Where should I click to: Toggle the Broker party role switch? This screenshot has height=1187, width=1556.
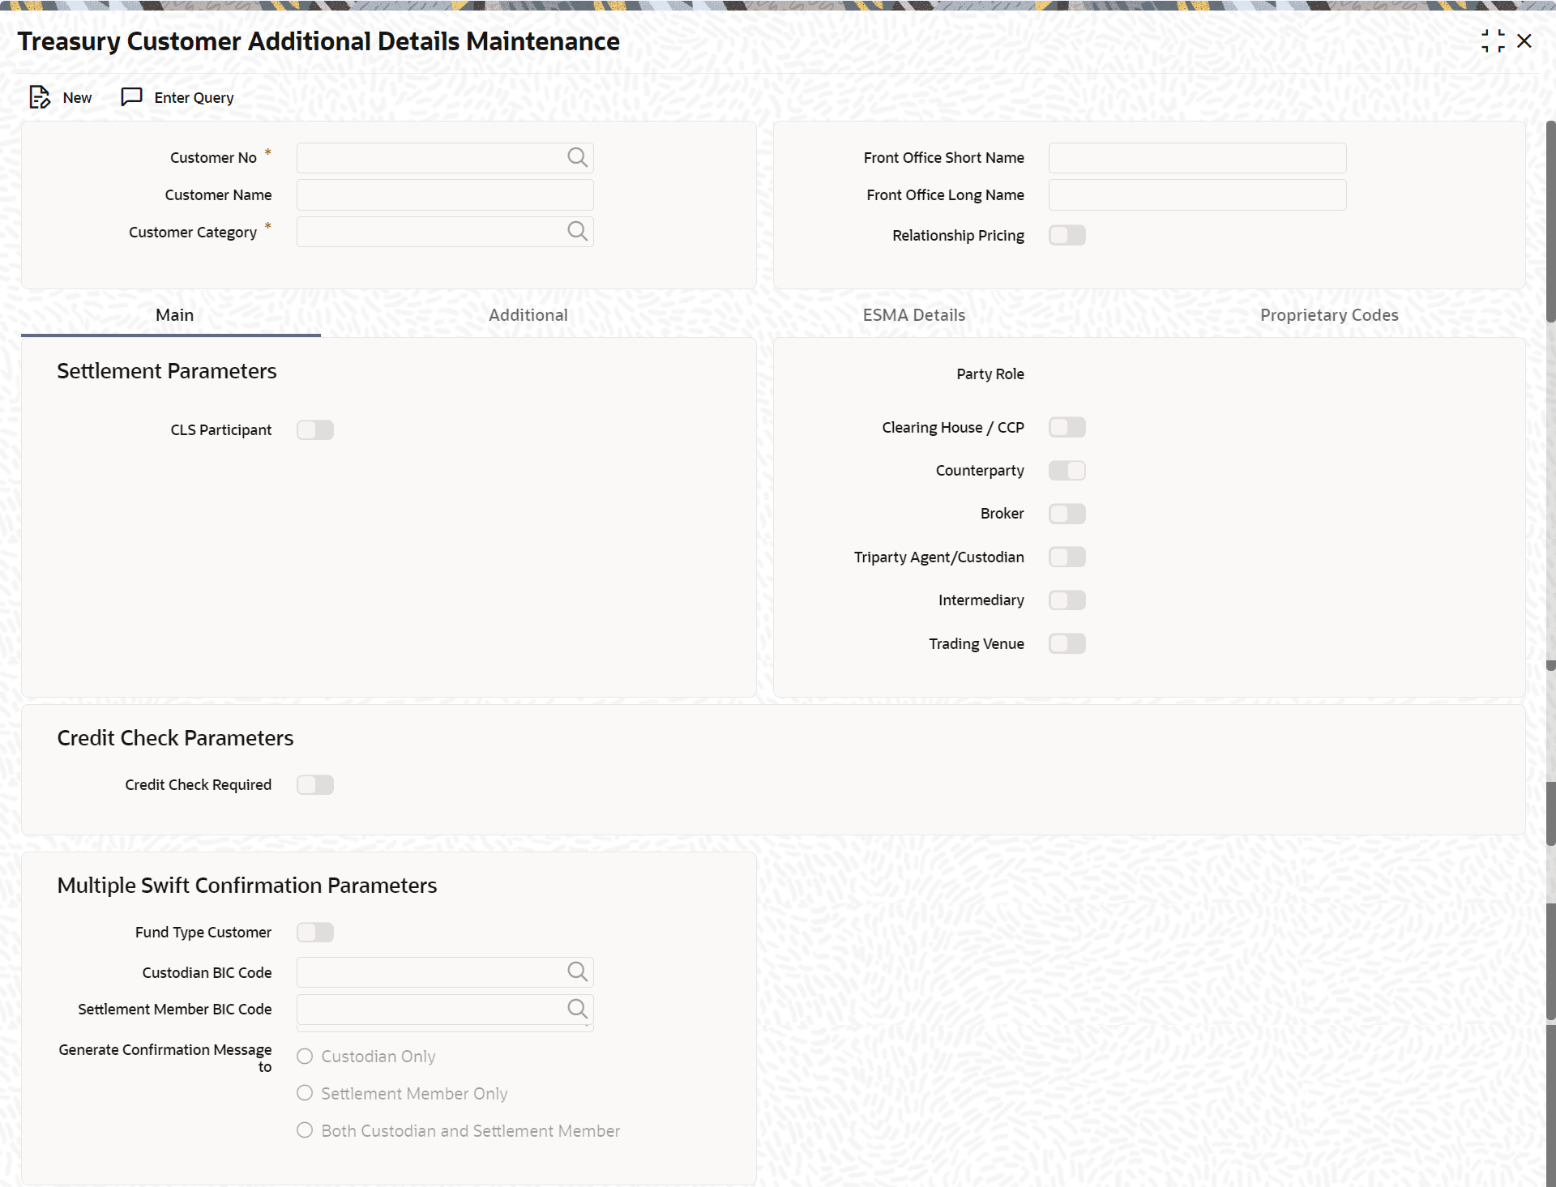[x=1067, y=514]
